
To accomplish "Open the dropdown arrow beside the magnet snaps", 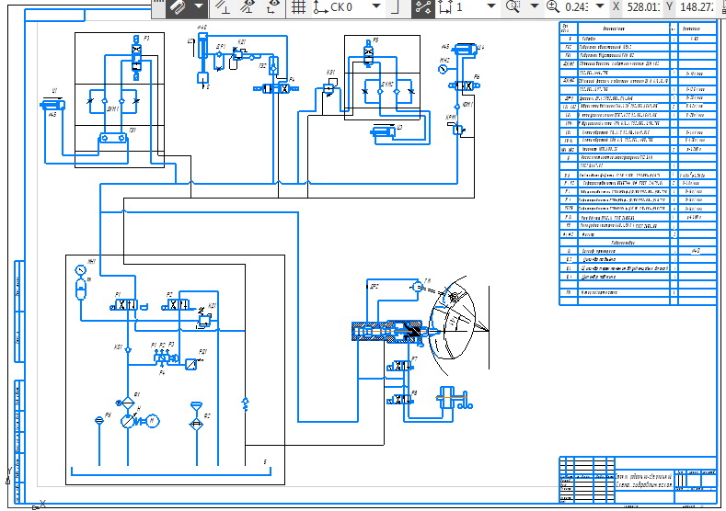I will pyautogui.click(x=199, y=6).
